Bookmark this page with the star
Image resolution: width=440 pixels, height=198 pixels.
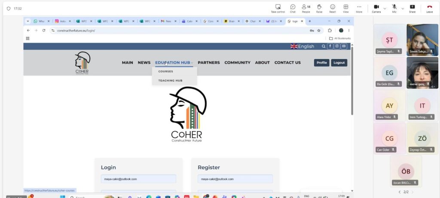pos(319,31)
